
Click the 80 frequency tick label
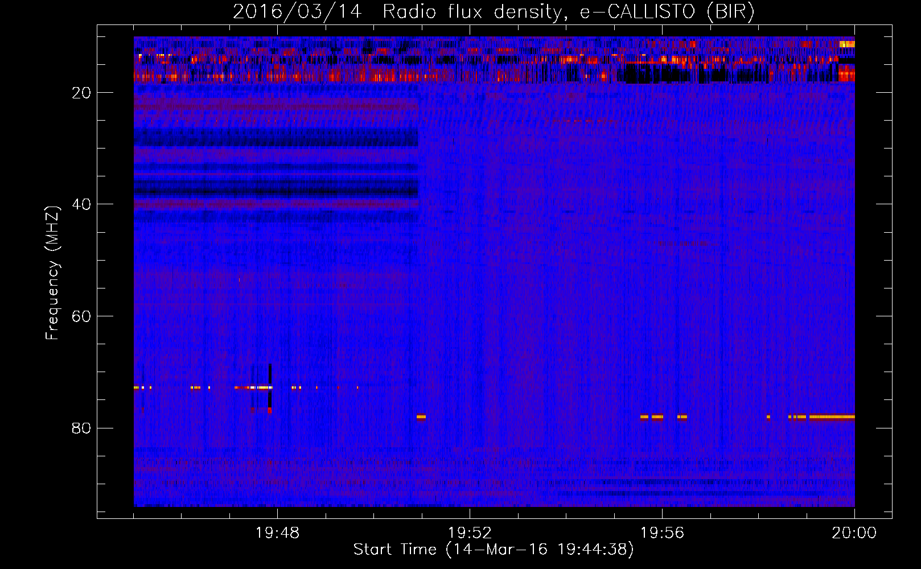(81, 428)
